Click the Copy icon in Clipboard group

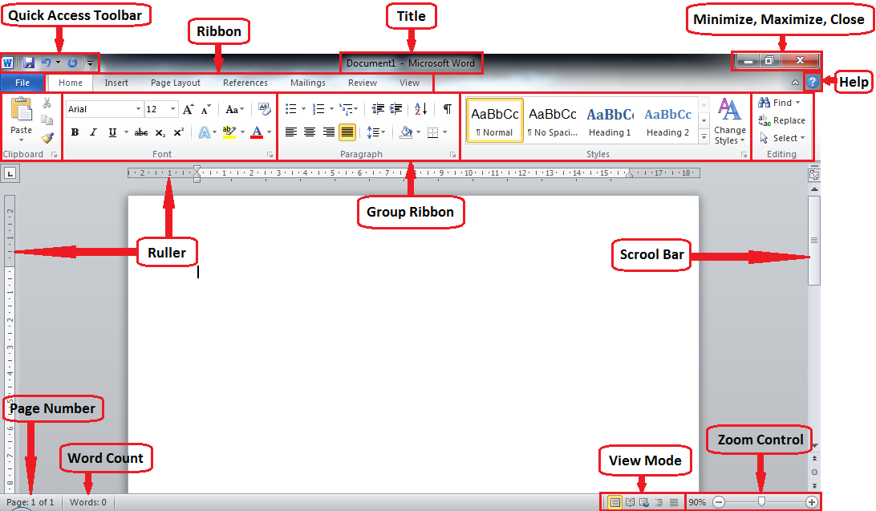tap(47, 120)
